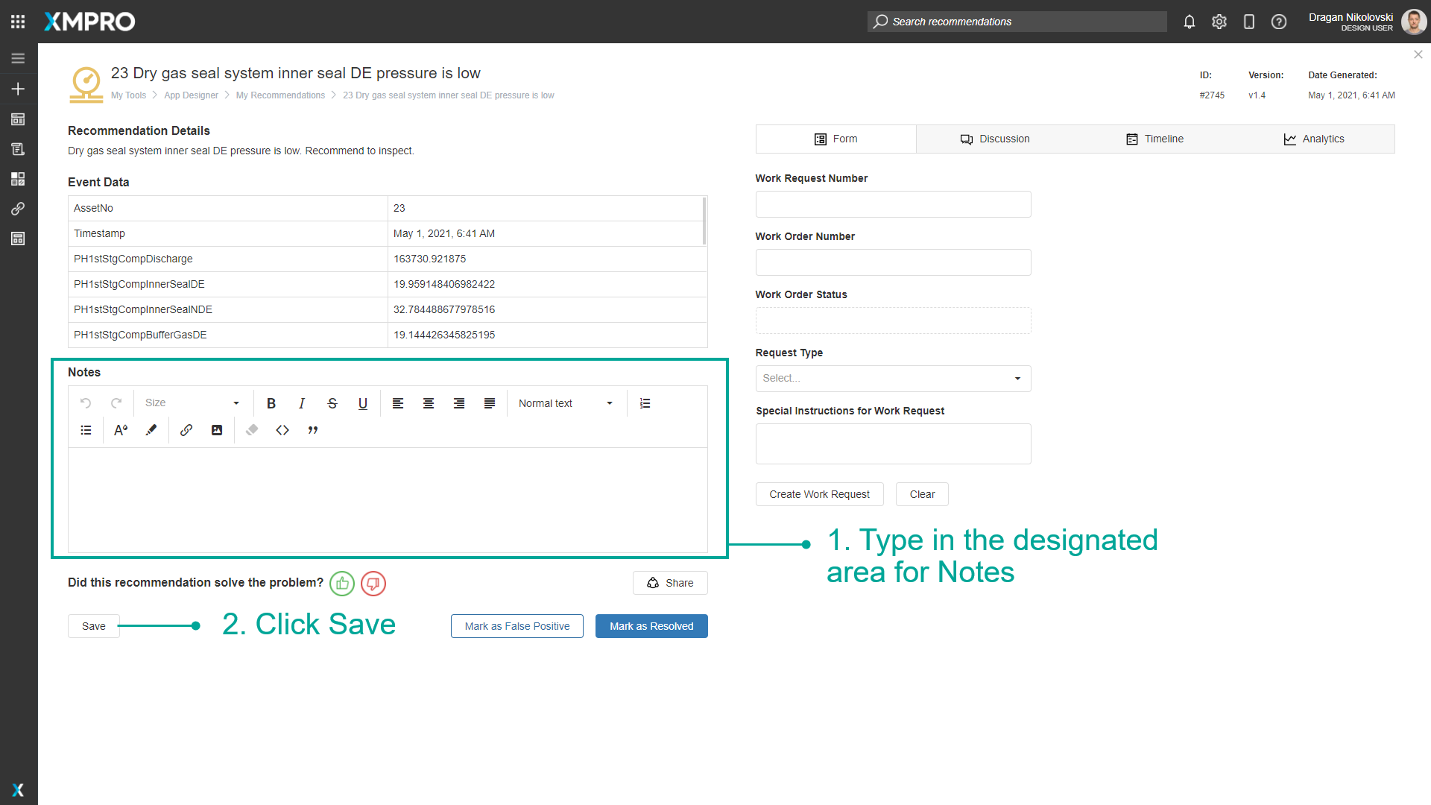
Task: Switch to the Discussion tab
Action: (x=995, y=139)
